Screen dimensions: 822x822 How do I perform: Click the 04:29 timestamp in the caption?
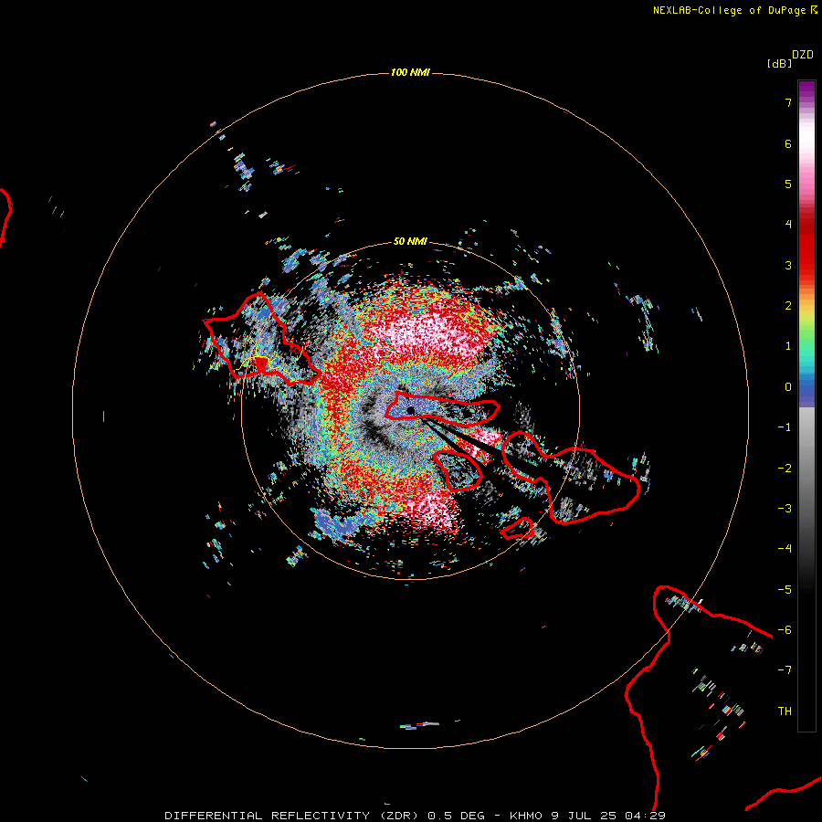tap(645, 816)
